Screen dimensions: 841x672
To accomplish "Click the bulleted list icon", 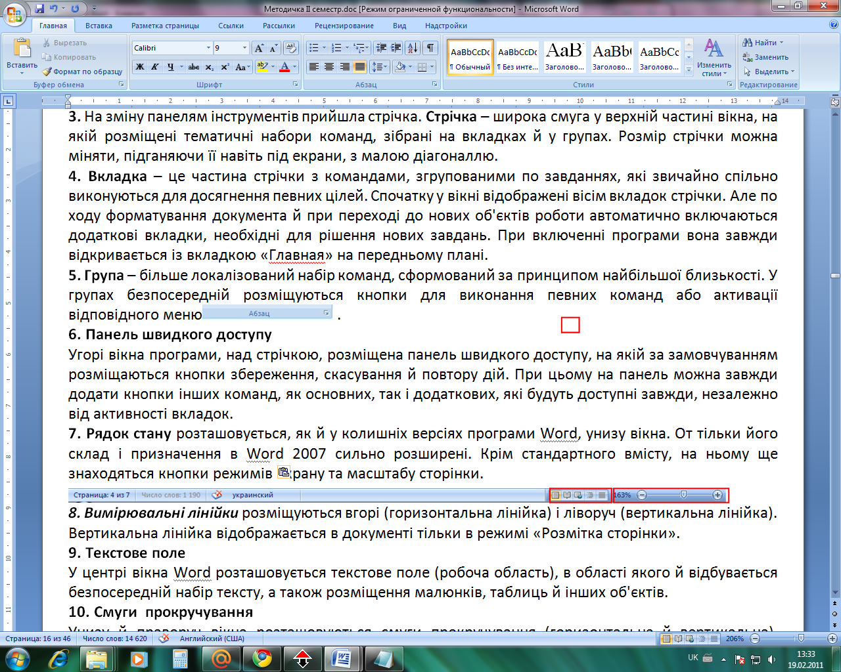I will click(314, 48).
